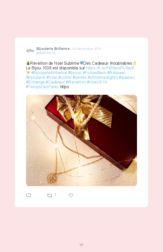Screen dimensions: 163x252
Task: Click the @BBrillance handle
Action: (46, 53)
